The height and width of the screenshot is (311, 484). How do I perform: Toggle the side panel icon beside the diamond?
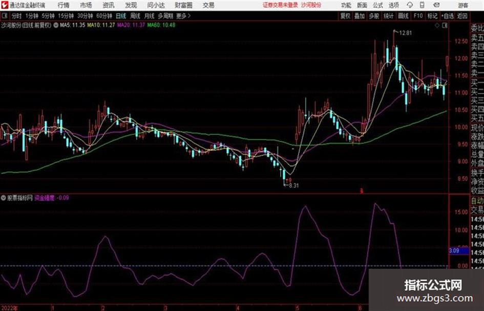445,26
